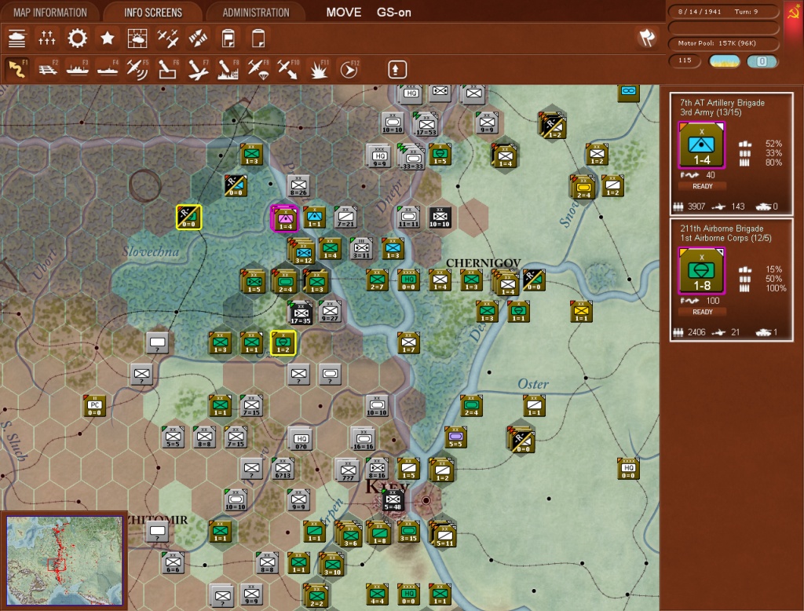Open the losses screen with grave crosses
Viewport: 804px width, 611px height.
[x=46, y=38]
